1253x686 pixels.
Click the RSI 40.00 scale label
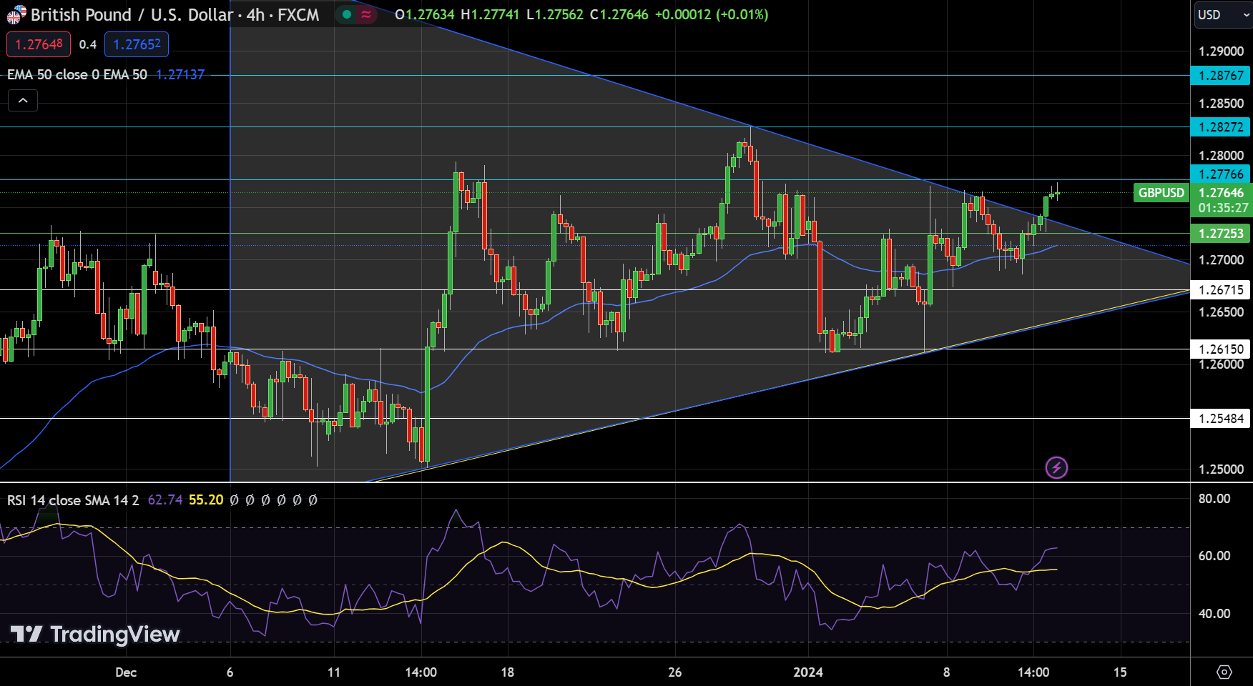click(1214, 613)
